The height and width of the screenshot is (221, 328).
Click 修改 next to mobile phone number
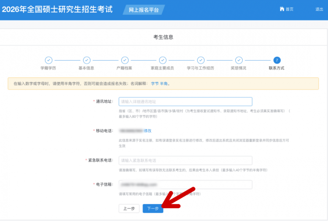(x=147, y=131)
